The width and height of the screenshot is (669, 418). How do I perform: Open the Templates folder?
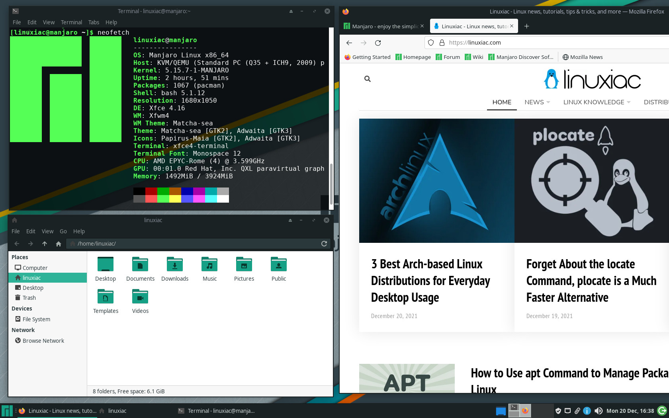pyautogui.click(x=106, y=301)
